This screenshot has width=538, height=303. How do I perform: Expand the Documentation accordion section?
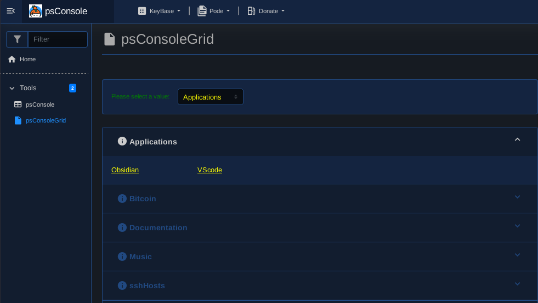(517, 226)
